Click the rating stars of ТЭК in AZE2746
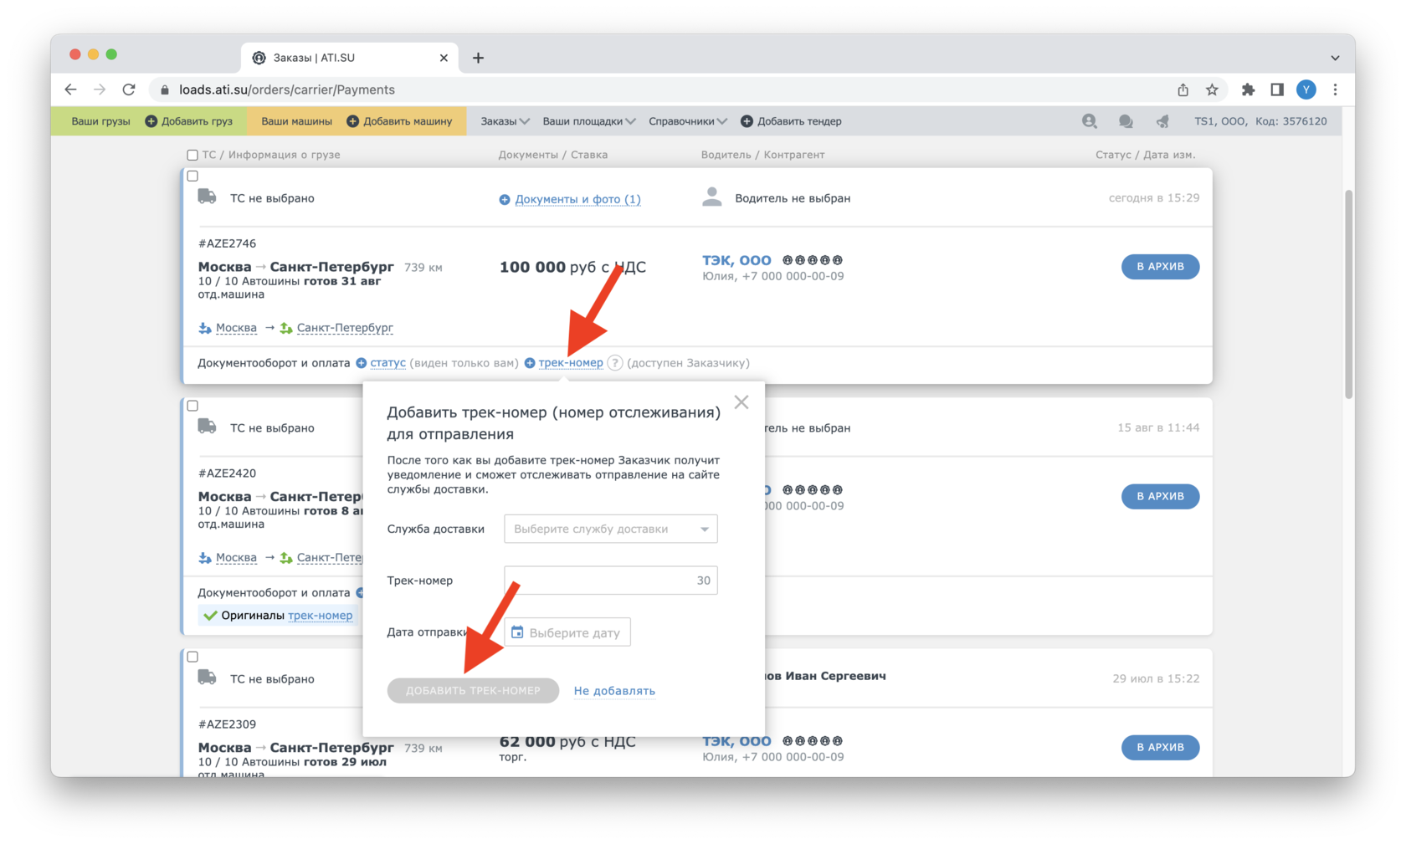The image size is (1406, 844). [812, 260]
